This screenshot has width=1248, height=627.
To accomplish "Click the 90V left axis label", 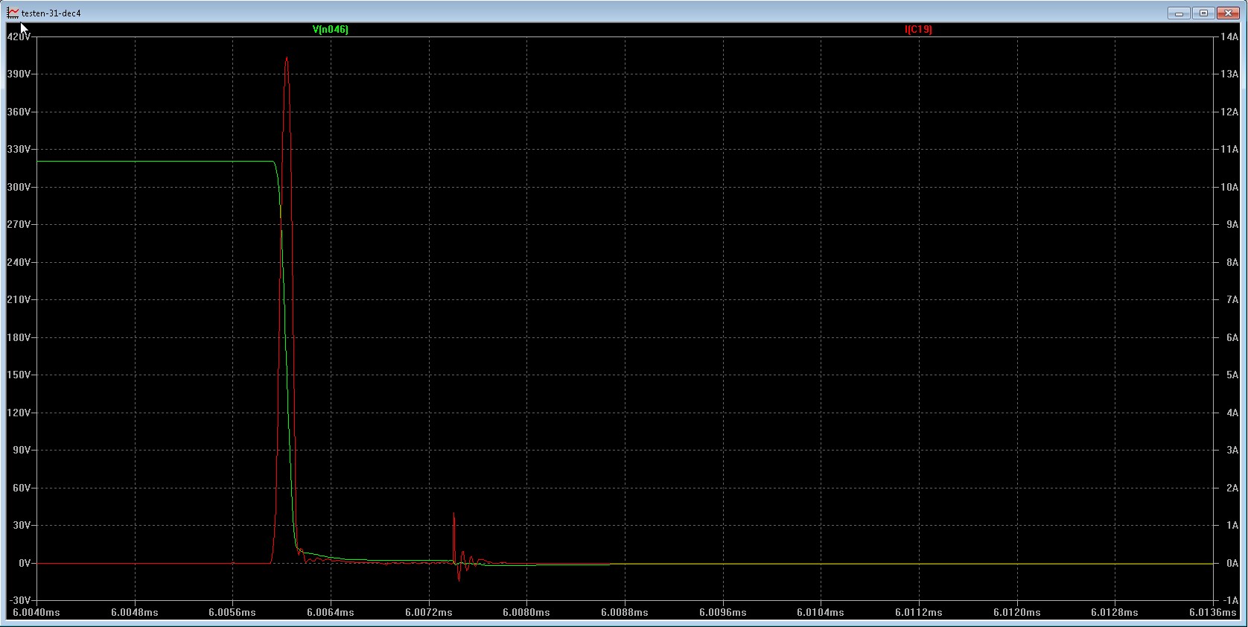I will 22,451.
